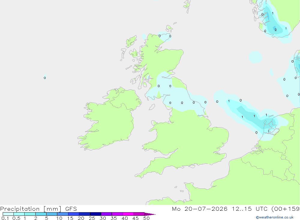Image resolution: width=300 pixels, height=220 pixels.
Task: Click the legend scale label '35'
Action: point(114,218)
